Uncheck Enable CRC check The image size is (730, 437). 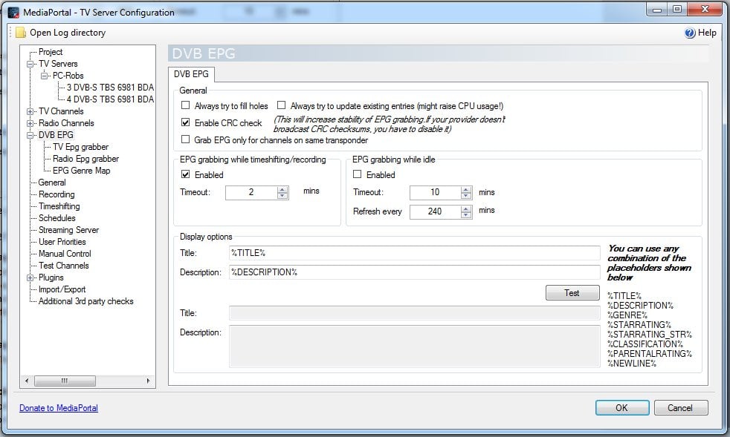tap(185, 122)
